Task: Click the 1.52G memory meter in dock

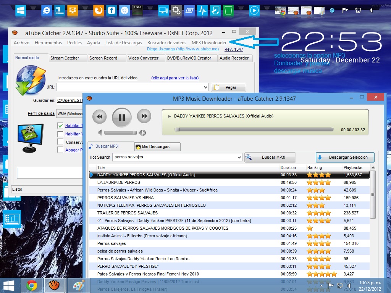Action: point(137,10)
